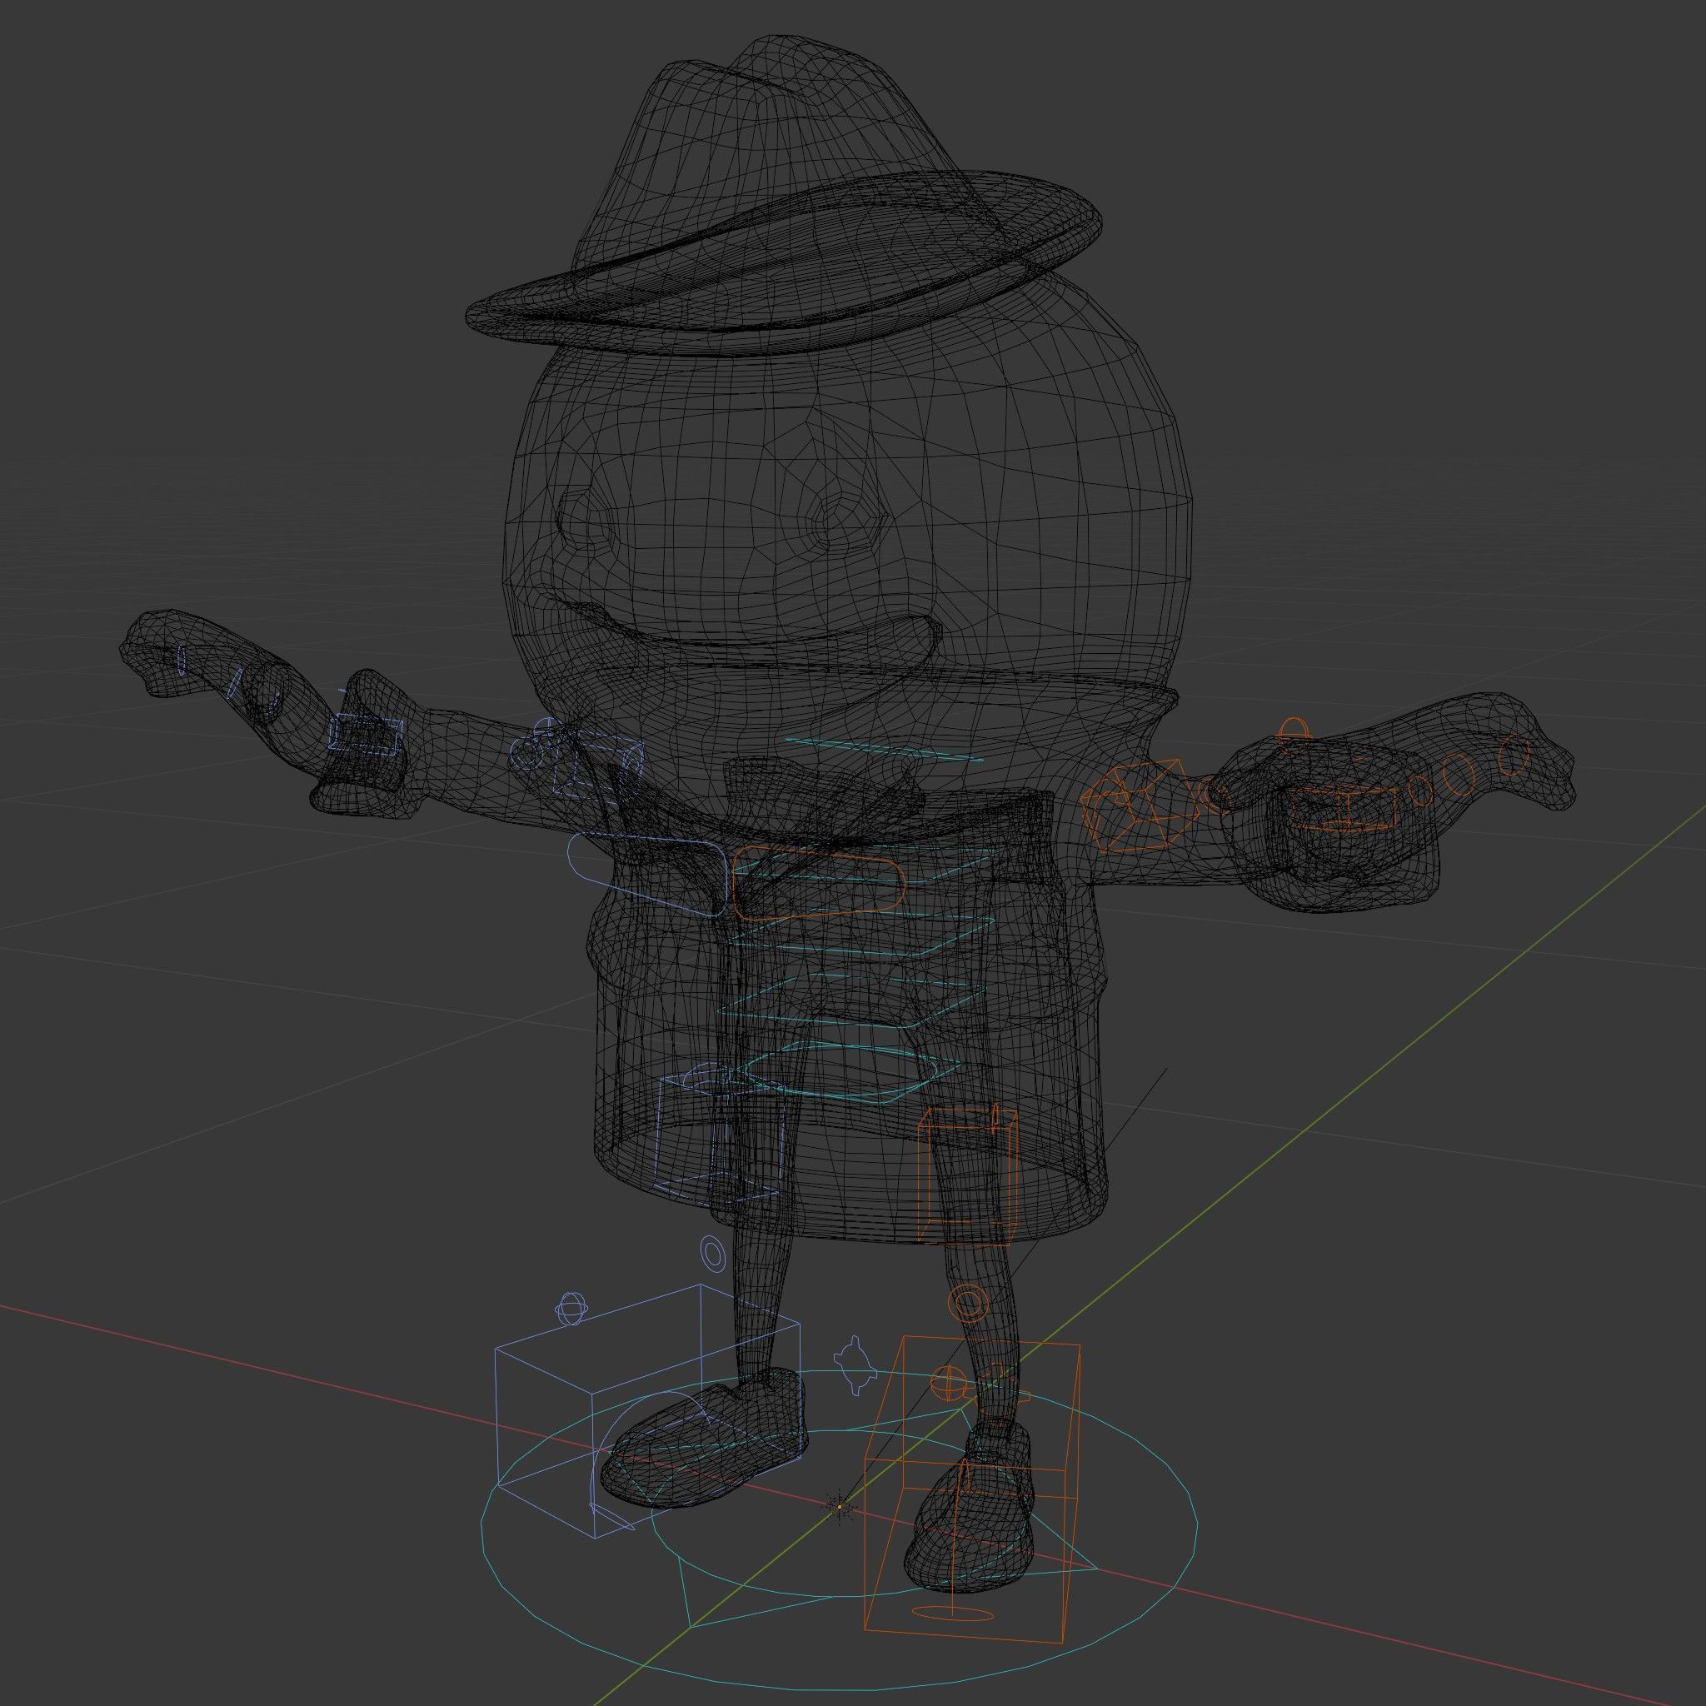
Task: Click the blue circle control beside the elbow cube
Action: point(529,753)
